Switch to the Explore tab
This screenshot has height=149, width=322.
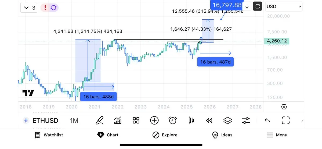(165, 135)
